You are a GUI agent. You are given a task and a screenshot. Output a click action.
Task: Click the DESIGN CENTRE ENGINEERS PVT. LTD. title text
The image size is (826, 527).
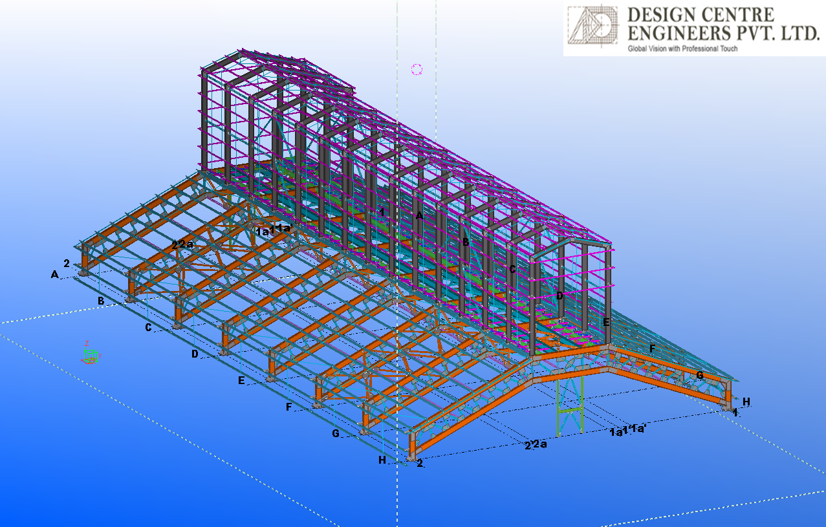coord(722,23)
